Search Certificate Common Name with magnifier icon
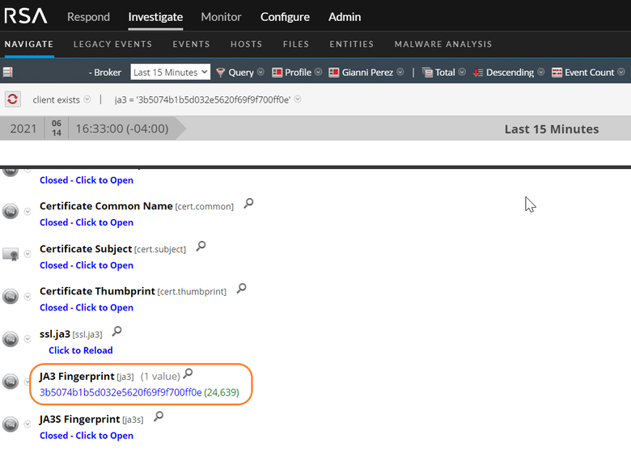 [248, 204]
